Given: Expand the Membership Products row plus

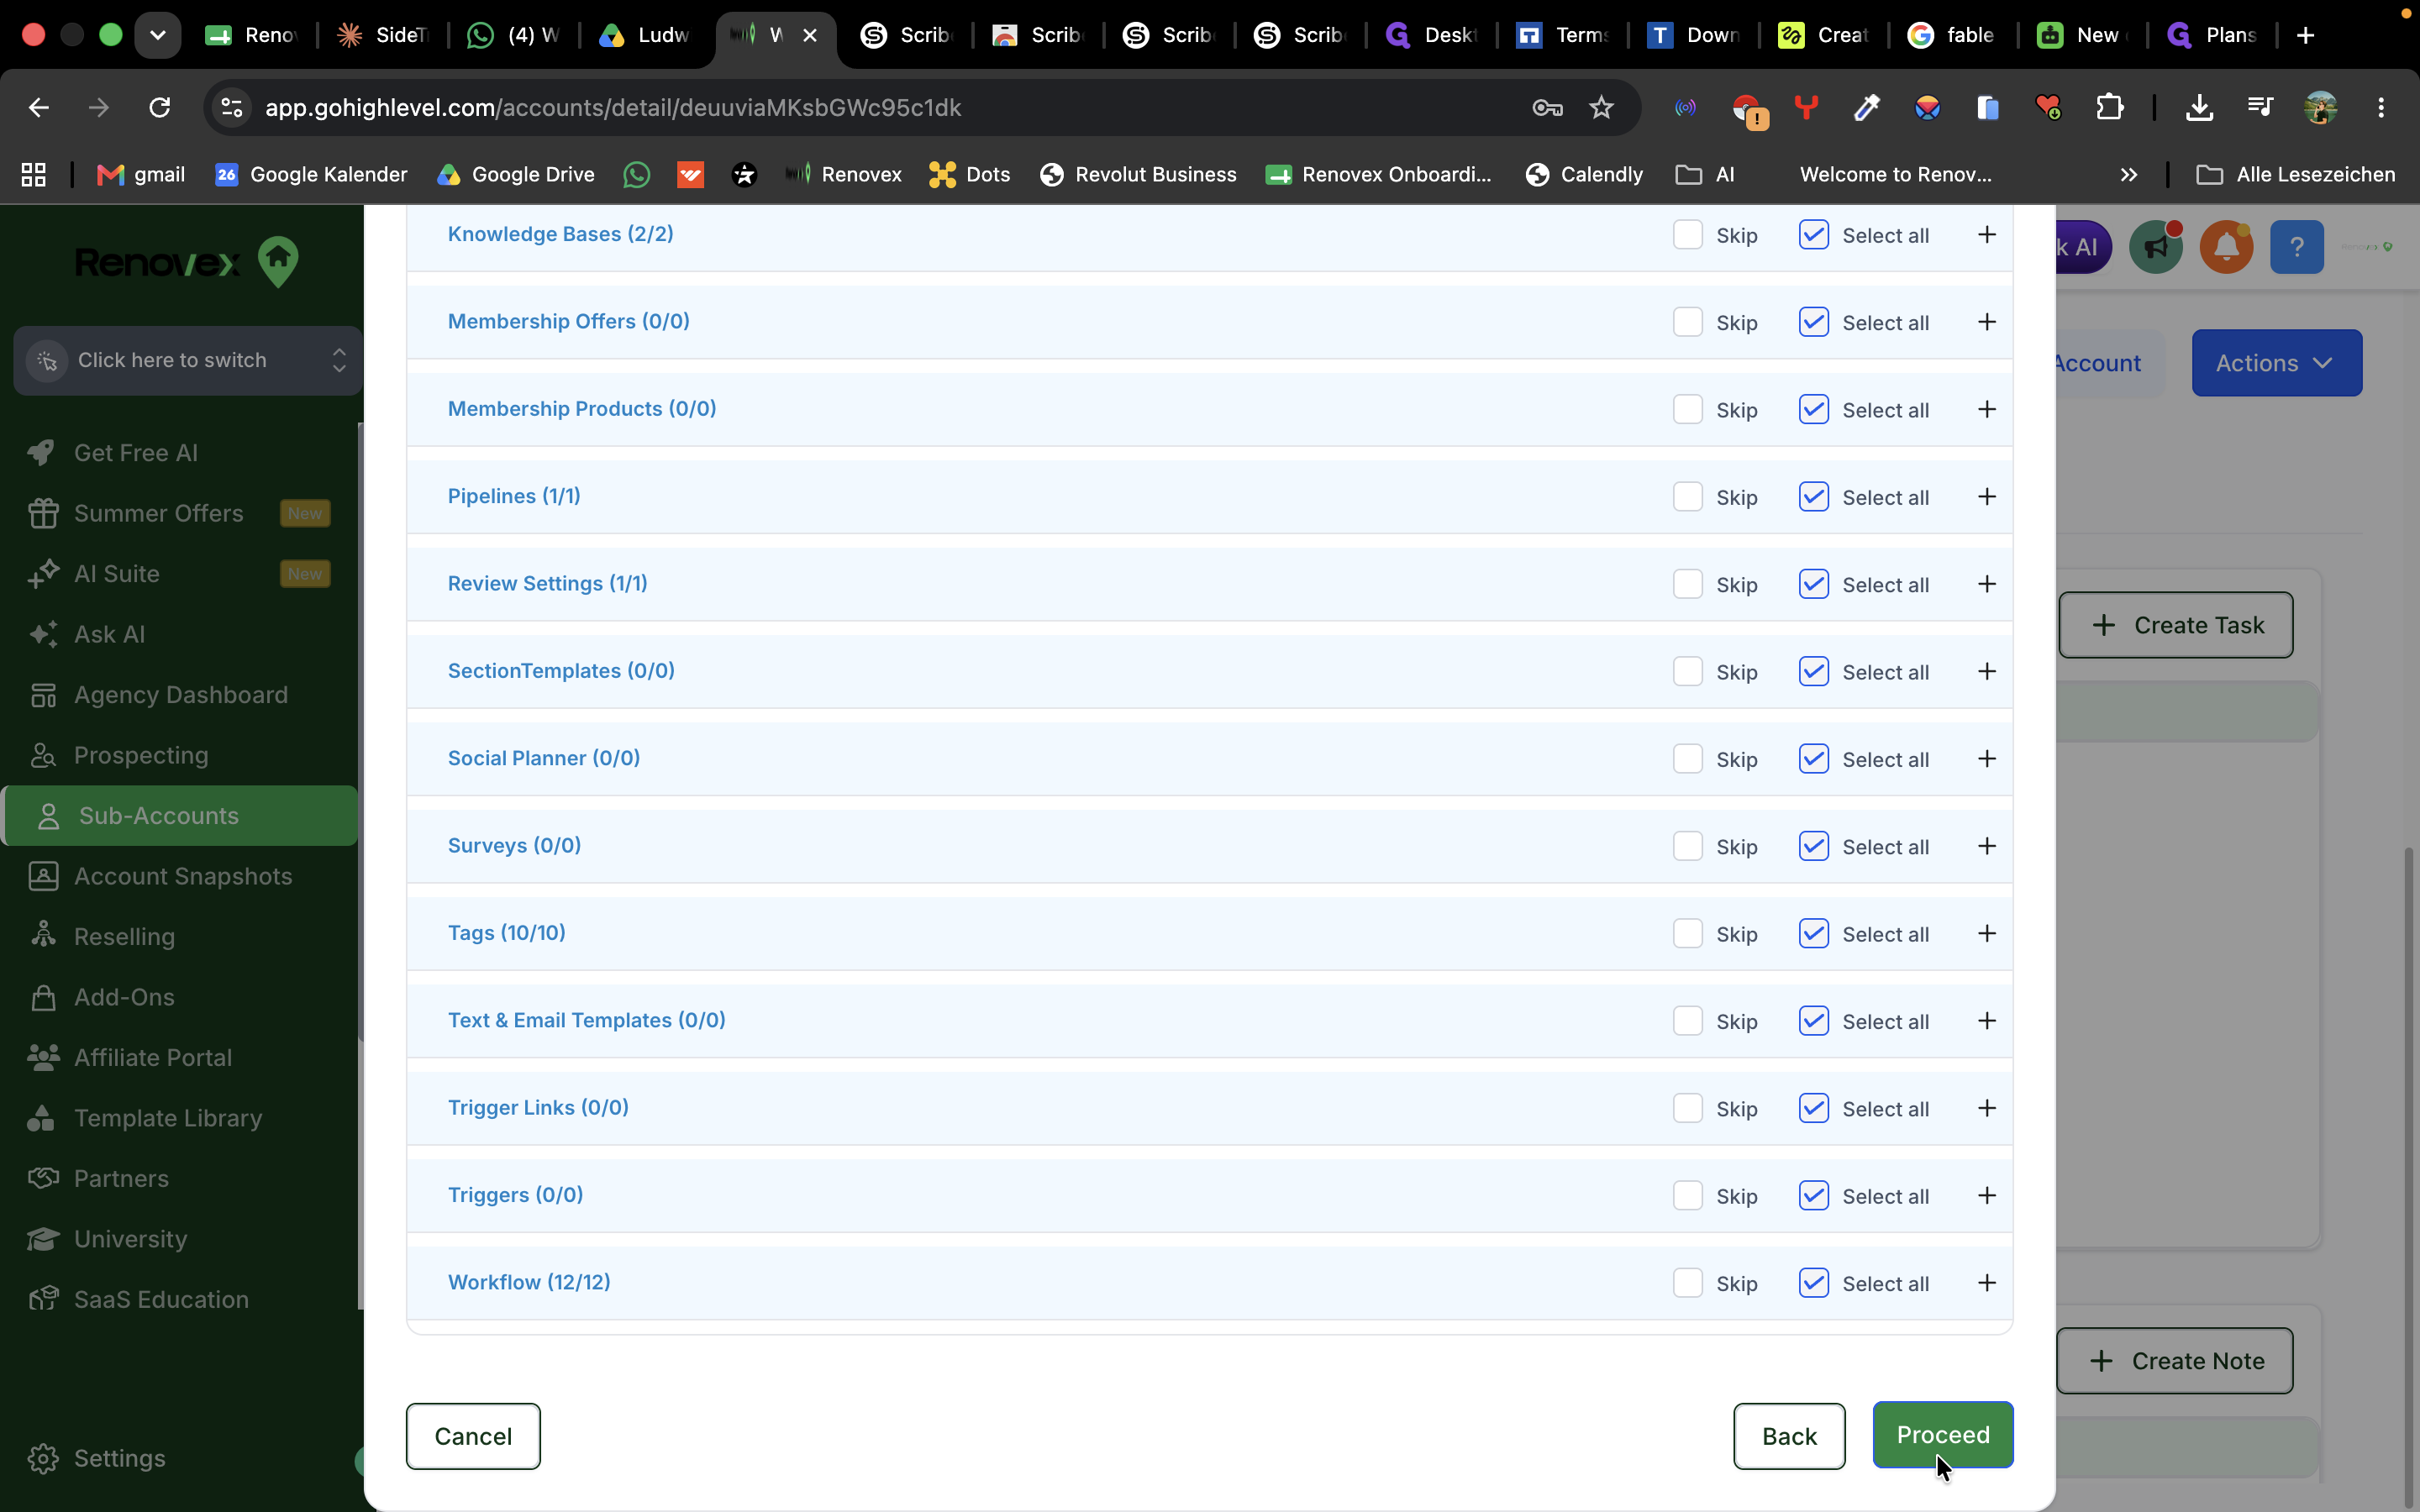Looking at the screenshot, I should pos(1986,409).
